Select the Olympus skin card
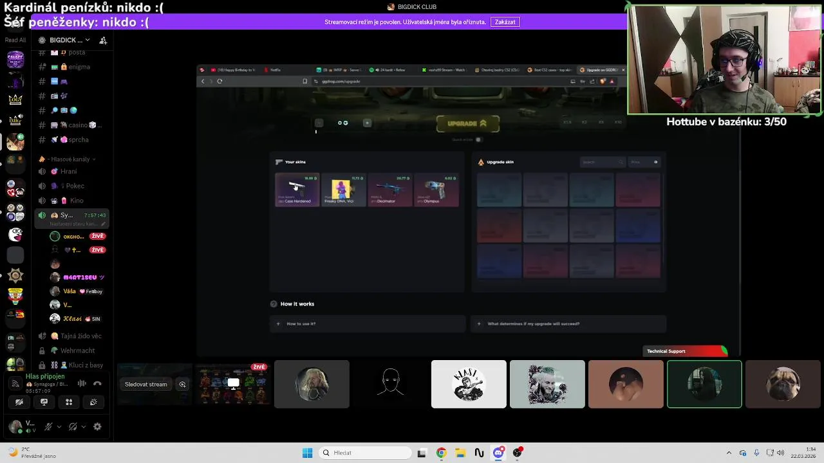This screenshot has height=463, width=824. 436,190
